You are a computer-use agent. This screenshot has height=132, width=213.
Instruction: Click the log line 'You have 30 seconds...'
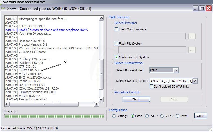(x=35, y=33)
